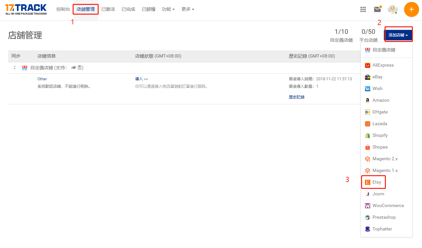Click the package support icon in 自定義店鋪 row
Viewport: 422px width, 248px height.
73,68
